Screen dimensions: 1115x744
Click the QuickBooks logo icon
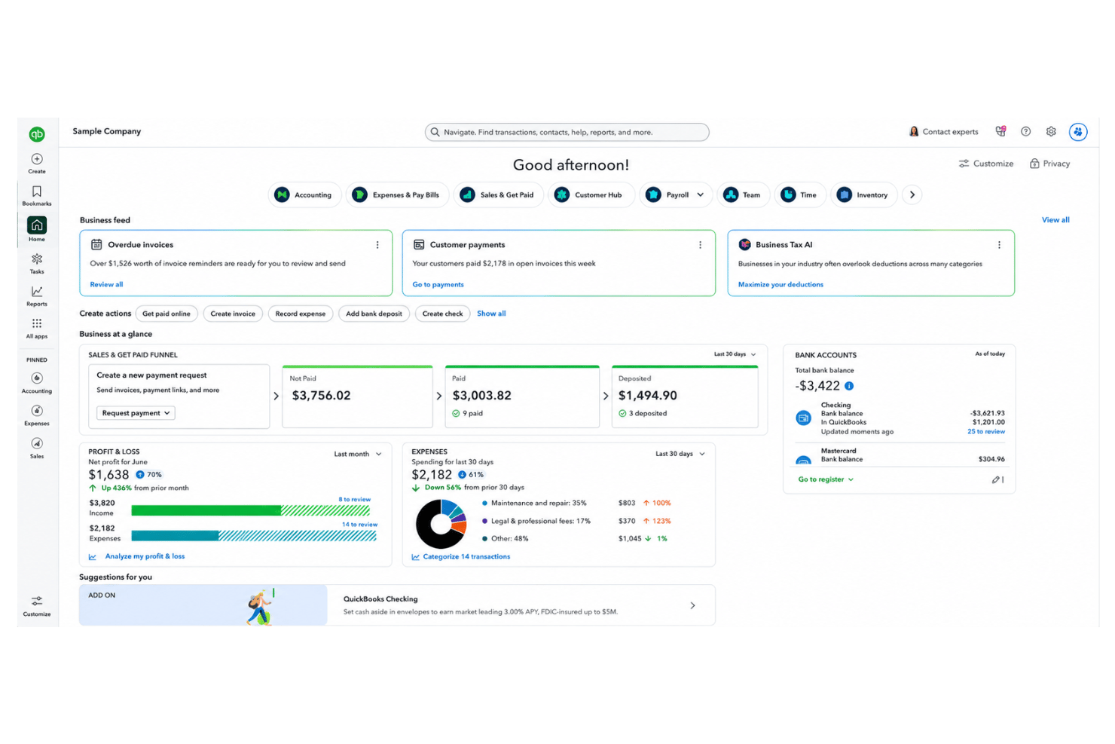click(37, 134)
